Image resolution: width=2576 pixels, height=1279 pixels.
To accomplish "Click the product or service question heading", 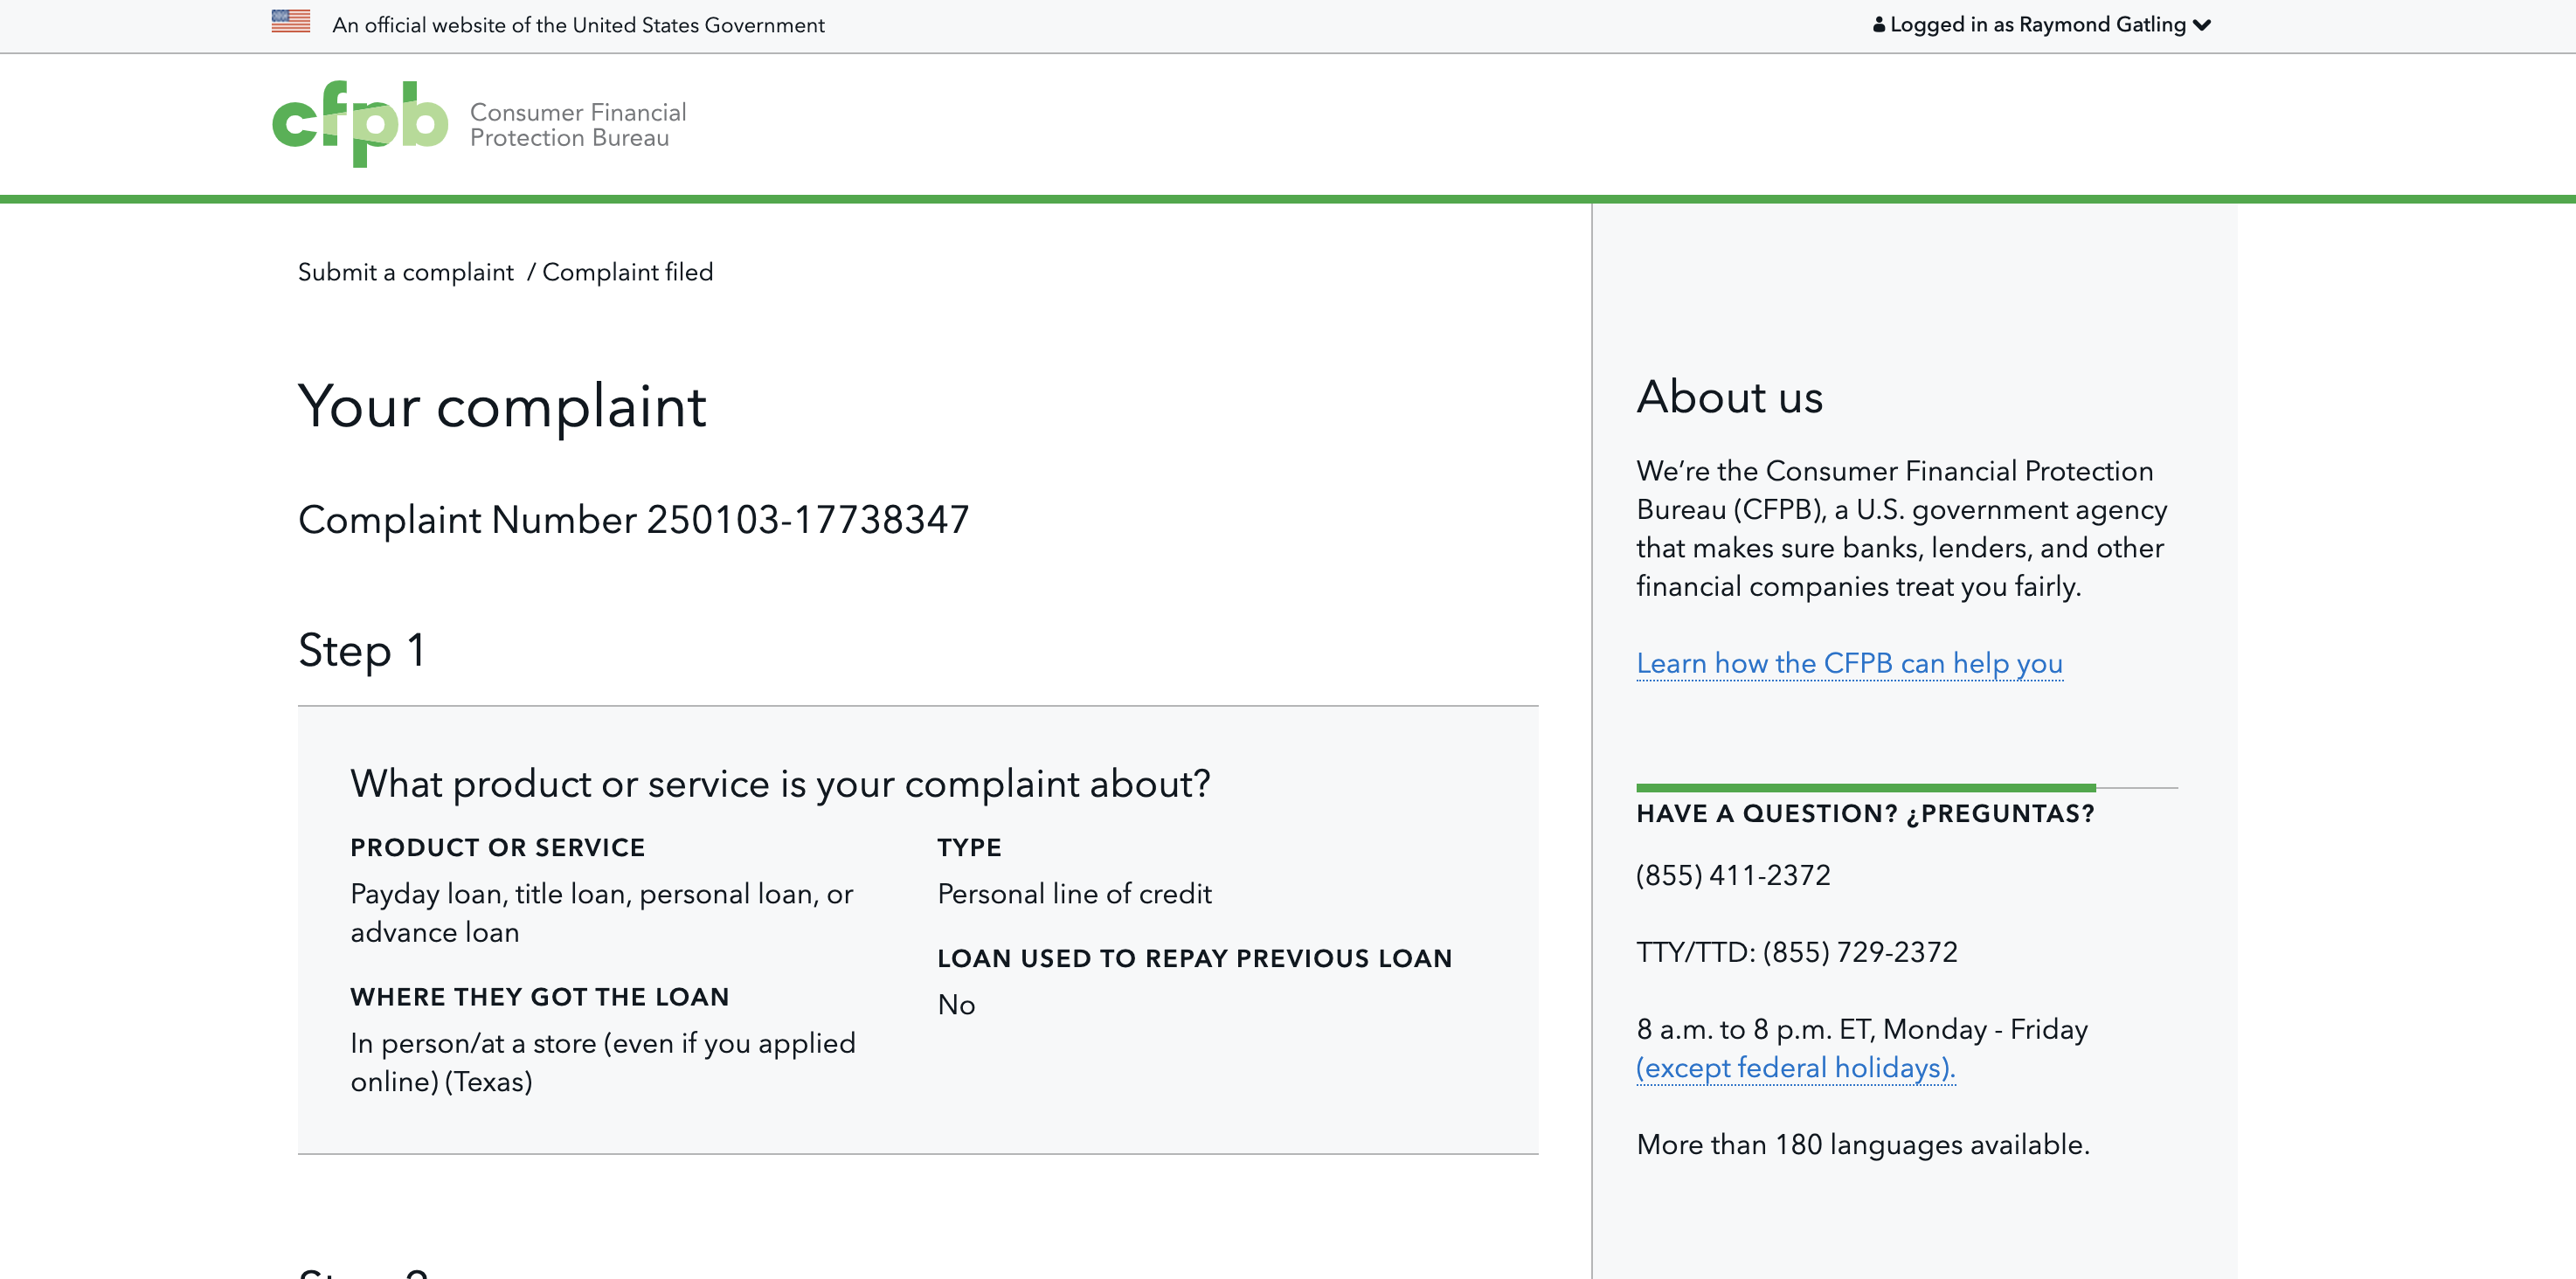I will [780, 784].
